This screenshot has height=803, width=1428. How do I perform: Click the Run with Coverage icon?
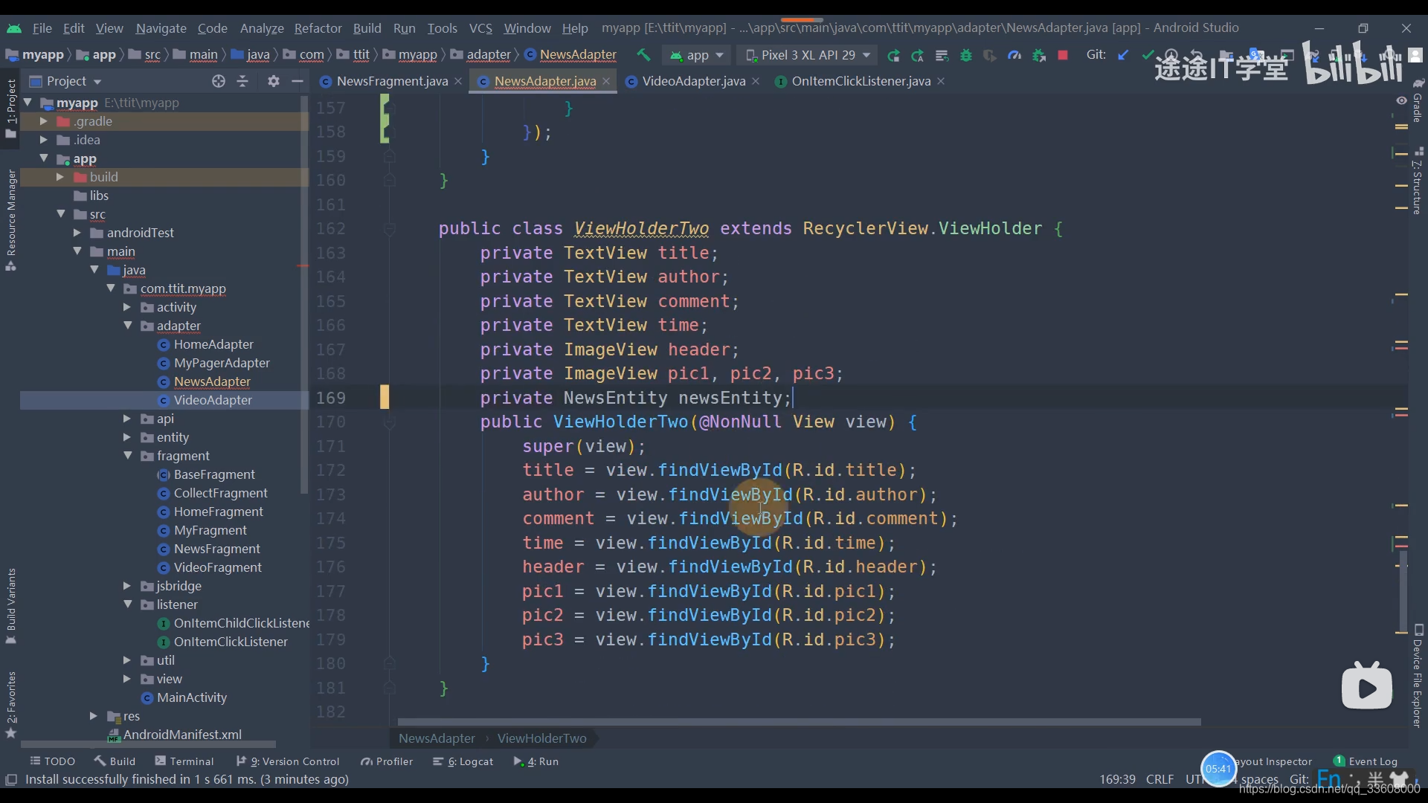point(990,55)
